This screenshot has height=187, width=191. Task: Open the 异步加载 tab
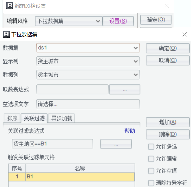click(x=61, y=118)
